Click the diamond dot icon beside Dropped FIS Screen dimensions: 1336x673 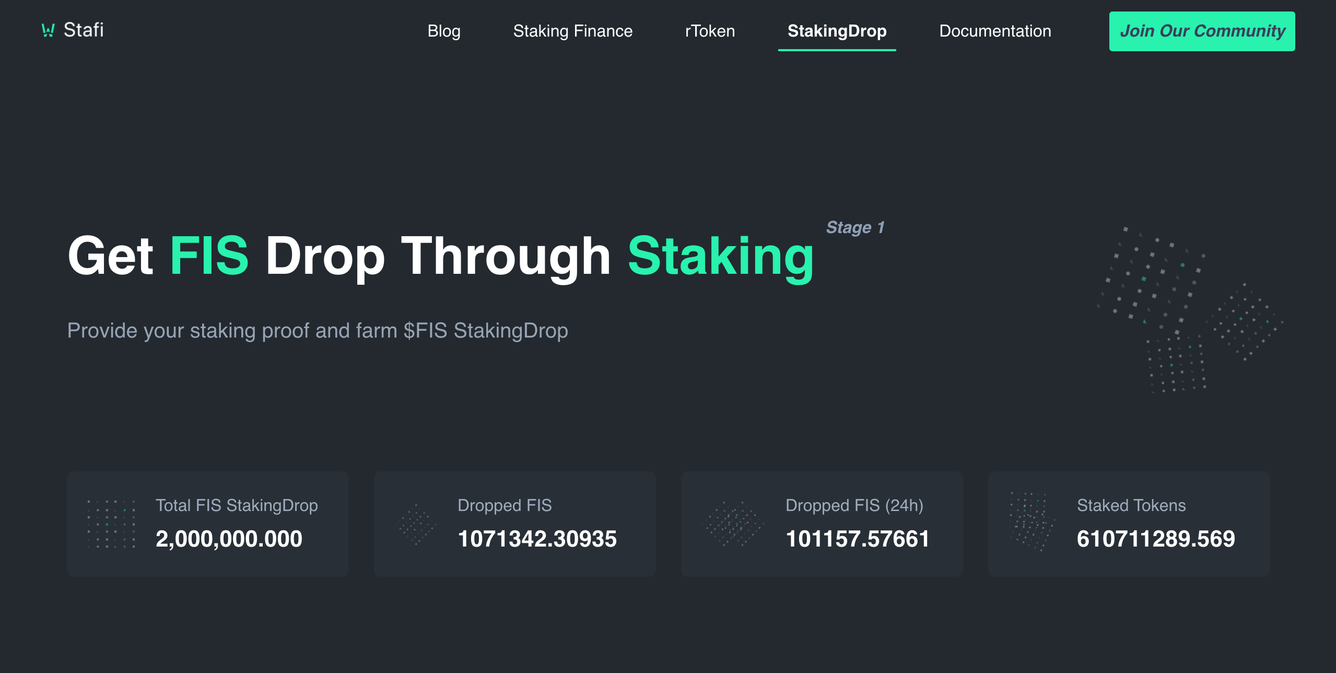coord(416,524)
